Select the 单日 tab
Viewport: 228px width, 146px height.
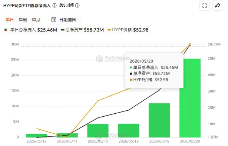click(10, 20)
